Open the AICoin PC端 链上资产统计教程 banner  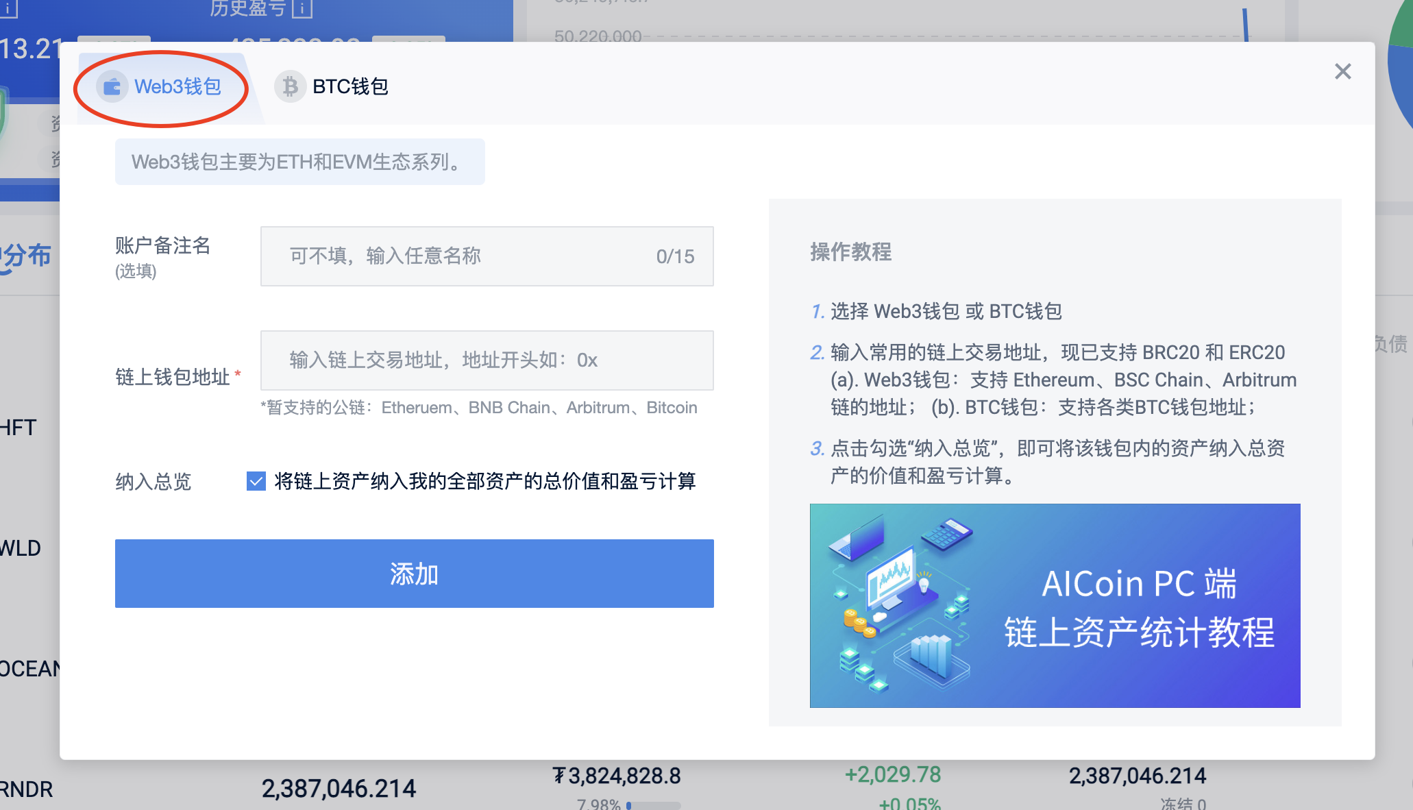pyautogui.click(x=1055, y=606)
